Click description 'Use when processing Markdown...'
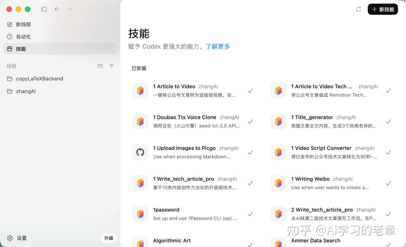The width and height of the screenshot is (406, 247). [192, 157]
